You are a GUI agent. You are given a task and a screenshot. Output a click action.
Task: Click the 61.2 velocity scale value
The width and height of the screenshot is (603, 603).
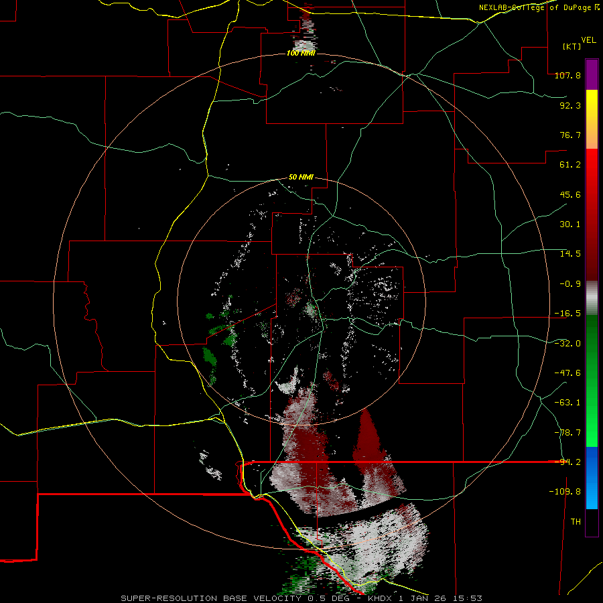pyautogui.click(x=570, y=165)
